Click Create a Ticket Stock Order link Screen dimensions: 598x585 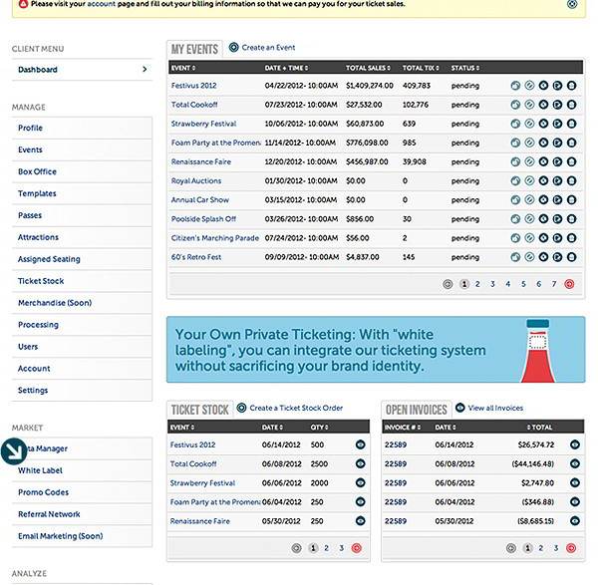[296, 408]
